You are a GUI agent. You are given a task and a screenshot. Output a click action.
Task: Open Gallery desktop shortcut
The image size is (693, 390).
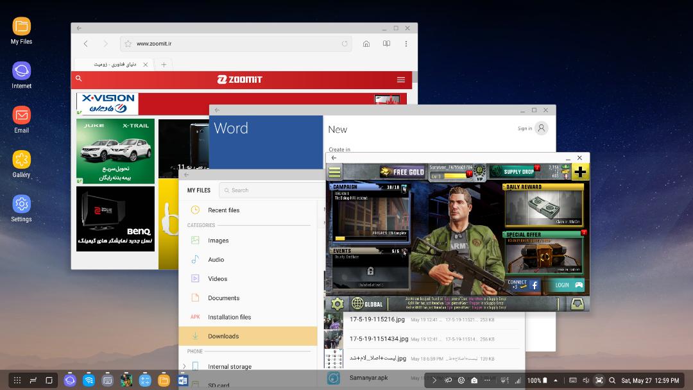click(x=21, y=164)
